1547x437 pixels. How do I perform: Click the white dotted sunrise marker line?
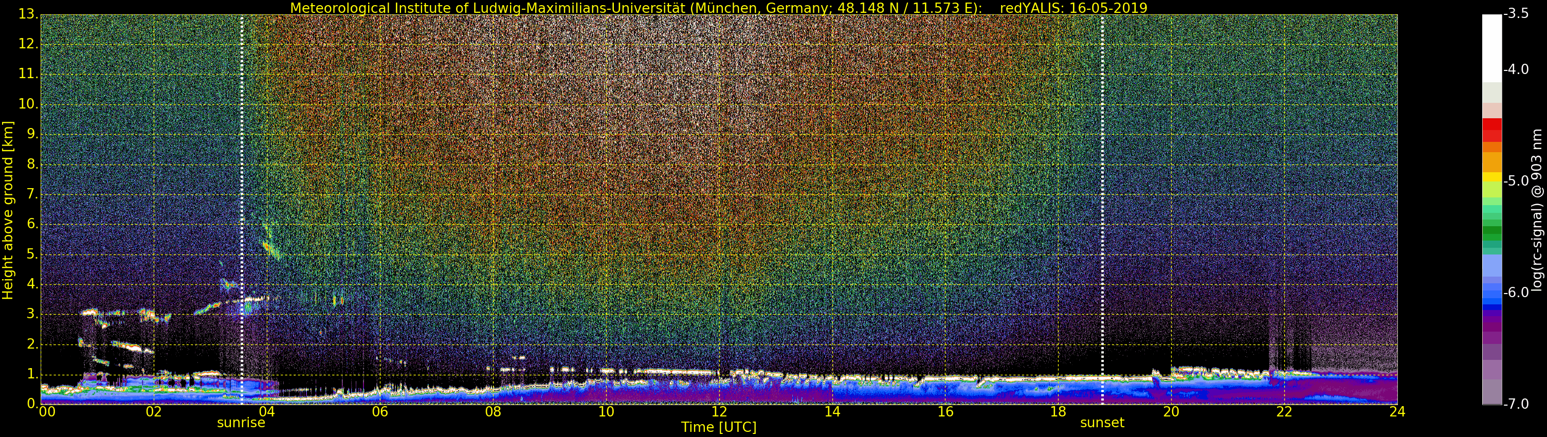pyautogui.click(x=242, y=209)
